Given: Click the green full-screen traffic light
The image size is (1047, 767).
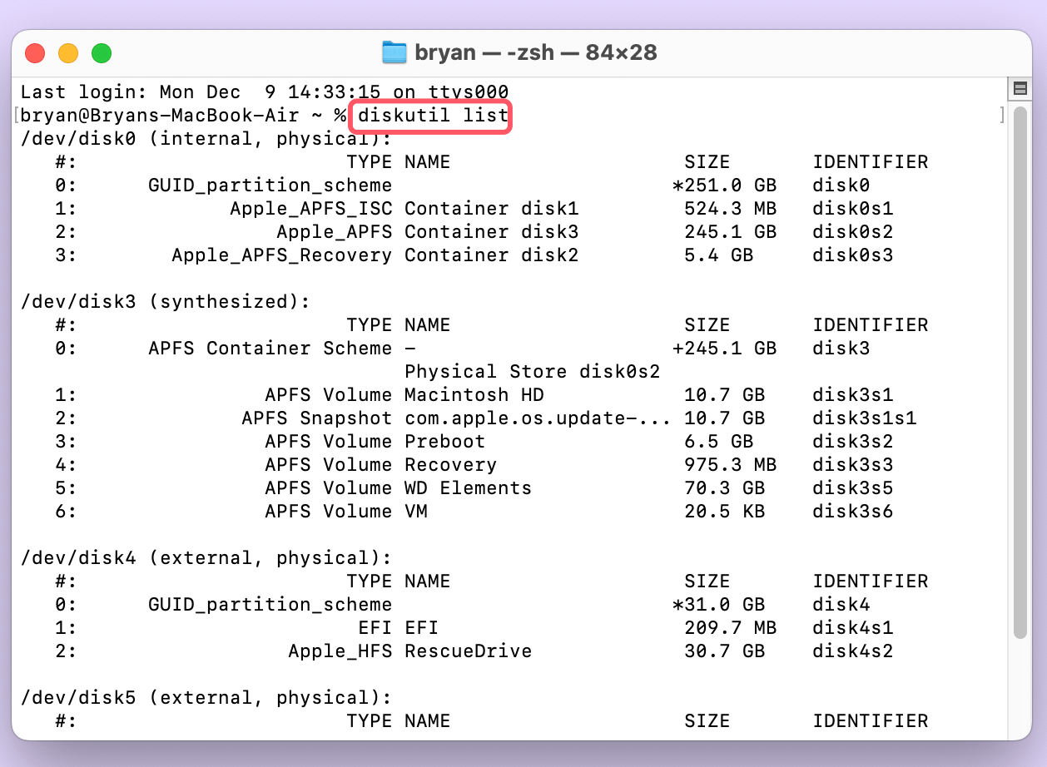Looking at the screenshot, I should pos(102,52).
